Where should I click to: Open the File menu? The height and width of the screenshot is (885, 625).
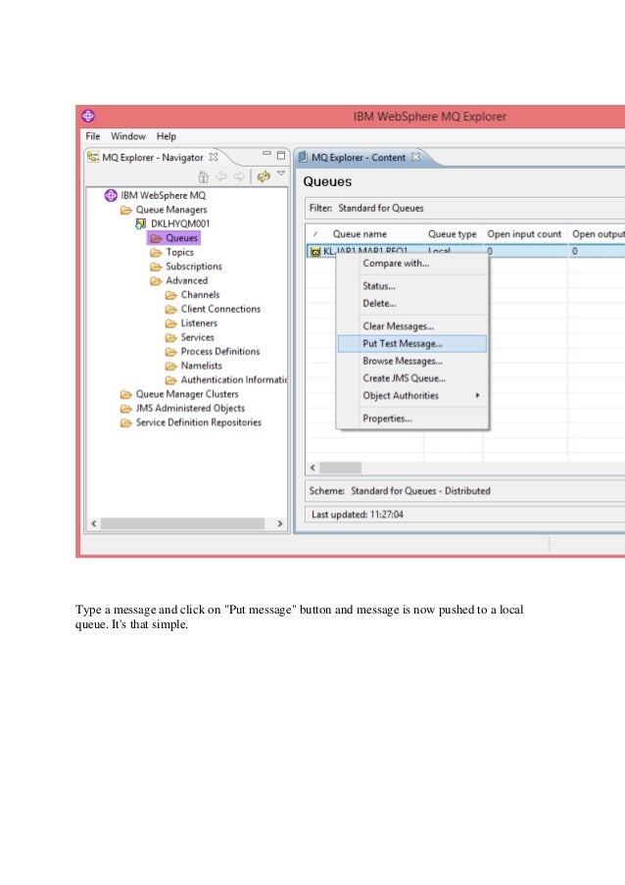(92, 136)
